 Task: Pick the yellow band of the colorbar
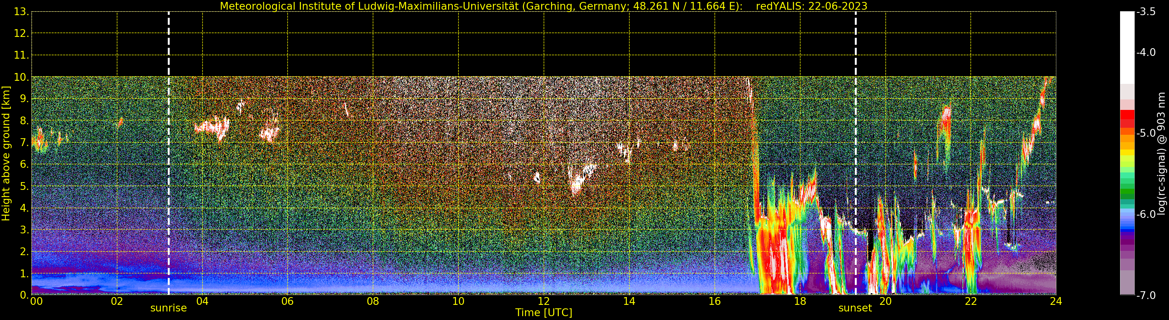1127,153
